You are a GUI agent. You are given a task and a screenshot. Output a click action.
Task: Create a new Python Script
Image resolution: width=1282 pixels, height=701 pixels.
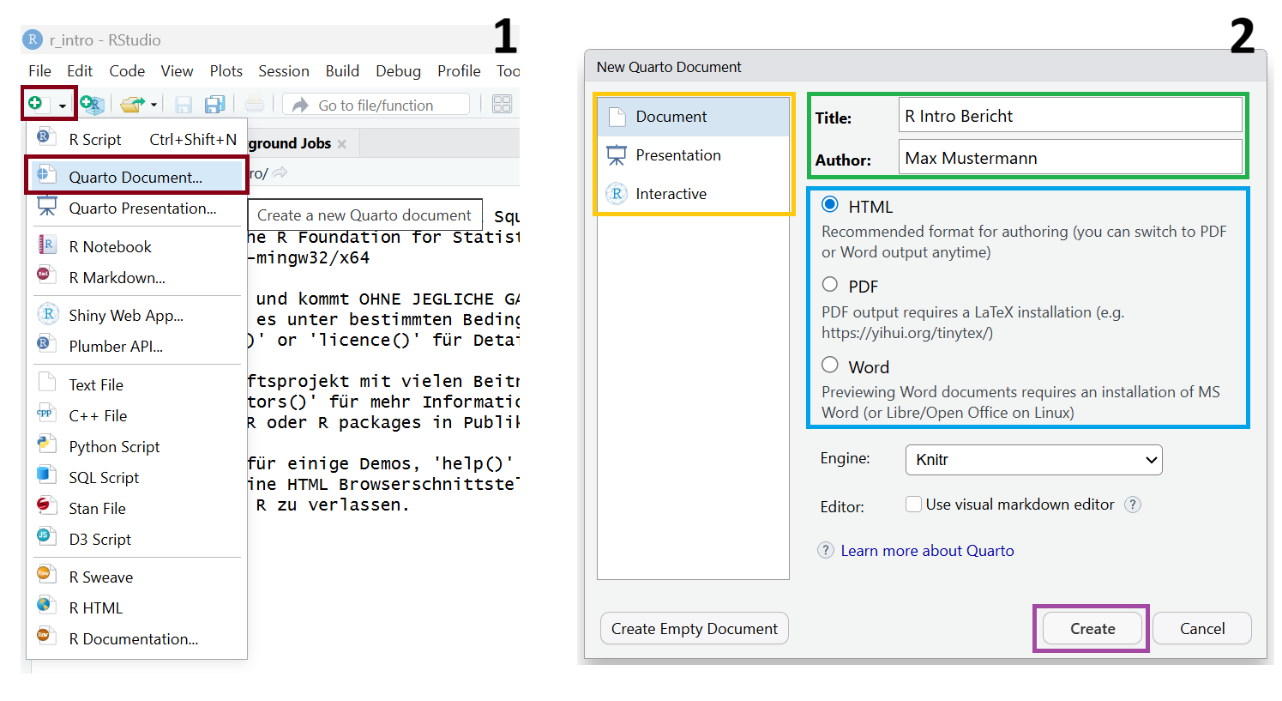[x=136, y=446]
